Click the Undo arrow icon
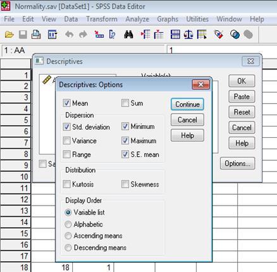This screenshot has height=272, width=277. pyautogui.click(x=69, y=34)
